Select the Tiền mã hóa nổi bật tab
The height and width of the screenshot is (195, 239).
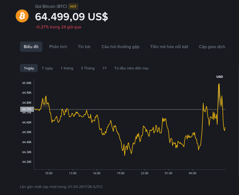coord(169,47)
